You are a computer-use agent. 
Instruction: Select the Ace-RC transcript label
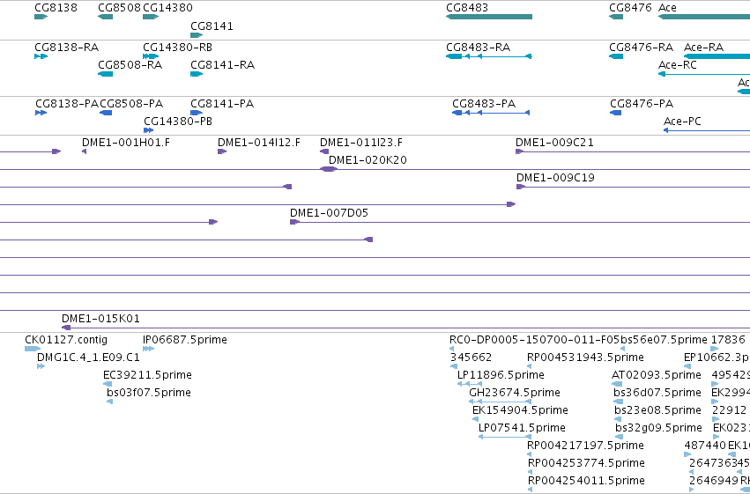pyautogui.click(x=678, y=65)
